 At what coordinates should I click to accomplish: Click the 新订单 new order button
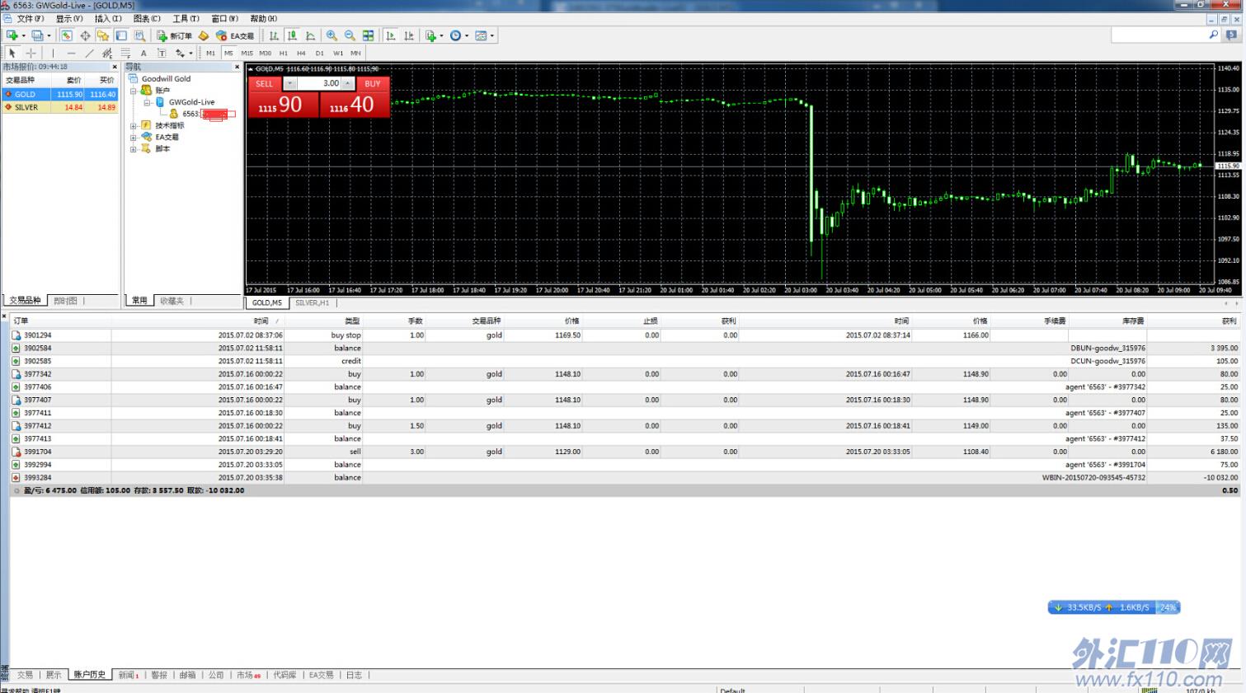pos(174,35)
